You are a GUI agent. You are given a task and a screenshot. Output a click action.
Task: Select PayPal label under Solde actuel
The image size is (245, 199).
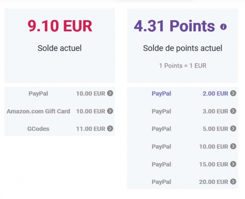(x=38, y=93)
